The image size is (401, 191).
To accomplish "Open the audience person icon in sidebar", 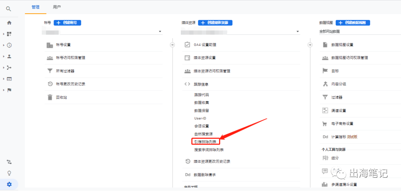I will [9, 56].
